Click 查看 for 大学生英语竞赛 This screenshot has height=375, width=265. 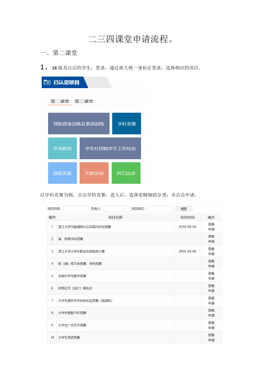[211, 335]
